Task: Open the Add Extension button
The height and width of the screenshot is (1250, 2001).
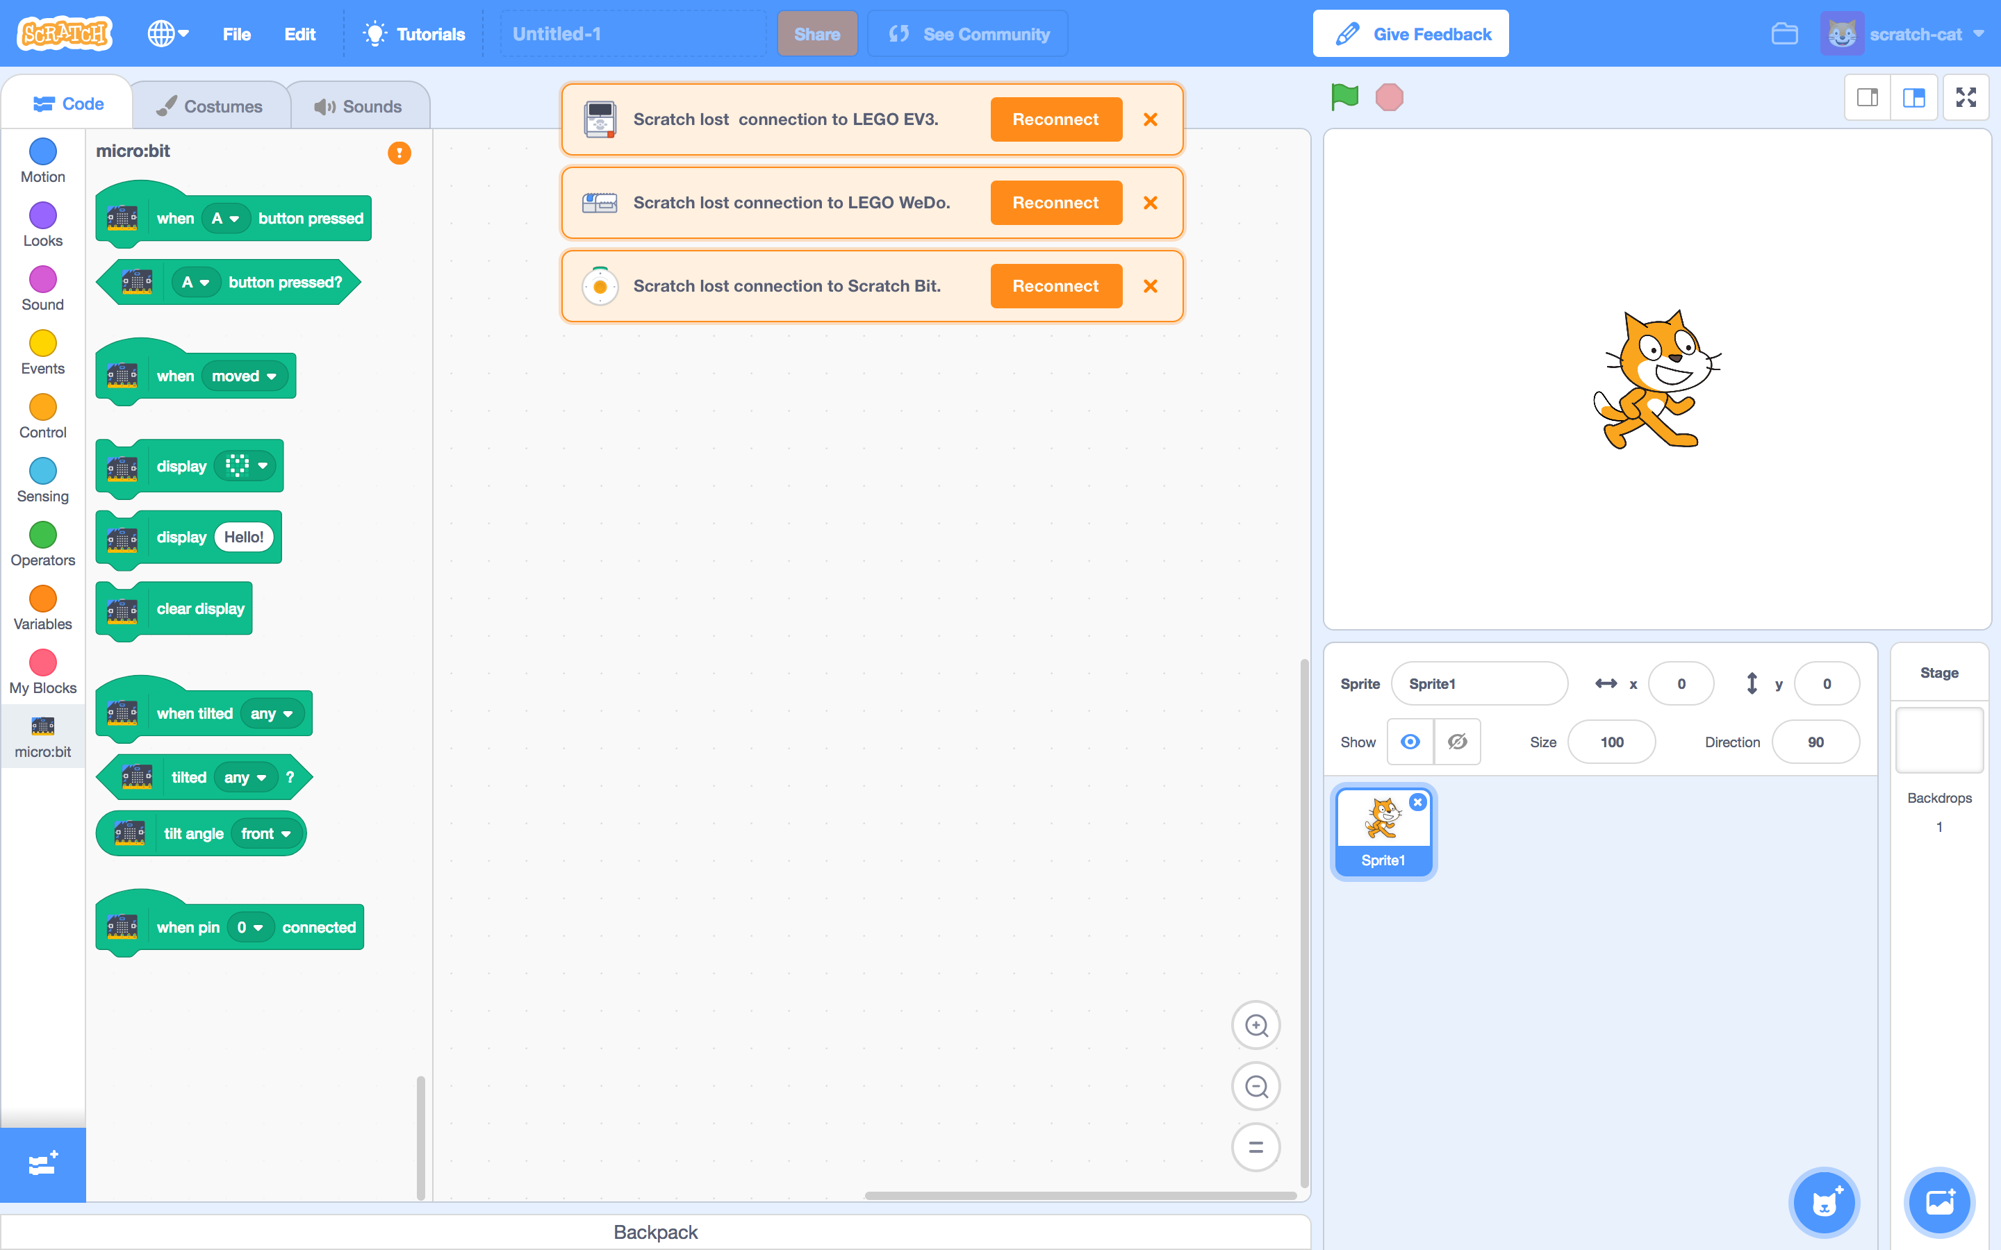Action: pos(42,1164)
